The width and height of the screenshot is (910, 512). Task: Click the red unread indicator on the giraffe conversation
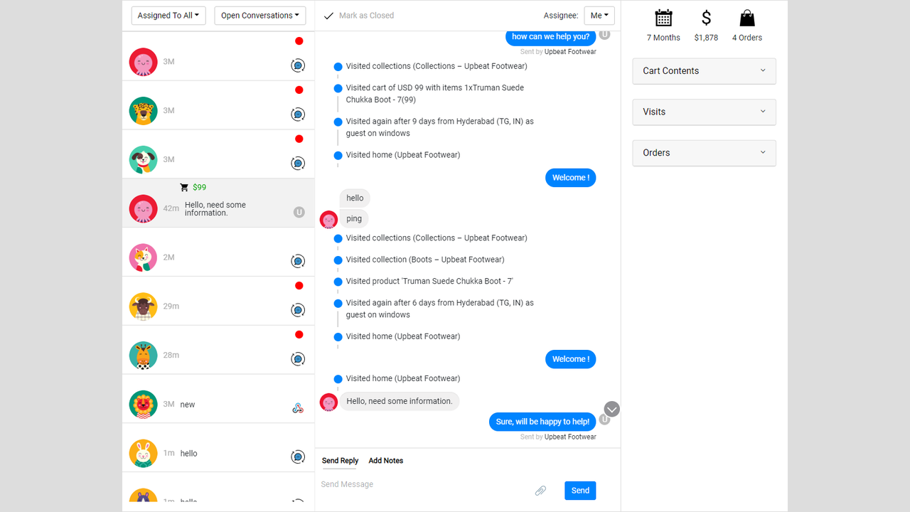click(x=299, y=334)
